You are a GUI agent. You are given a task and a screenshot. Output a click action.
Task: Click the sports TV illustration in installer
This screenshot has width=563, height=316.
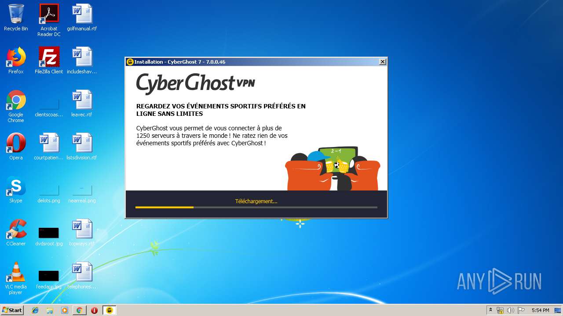(333, 169)
